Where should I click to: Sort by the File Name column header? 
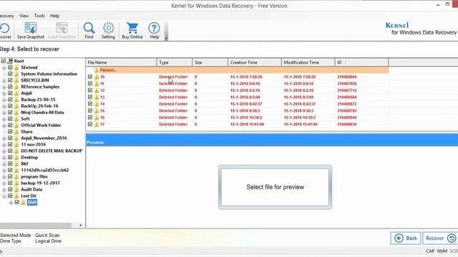point(121,62)
